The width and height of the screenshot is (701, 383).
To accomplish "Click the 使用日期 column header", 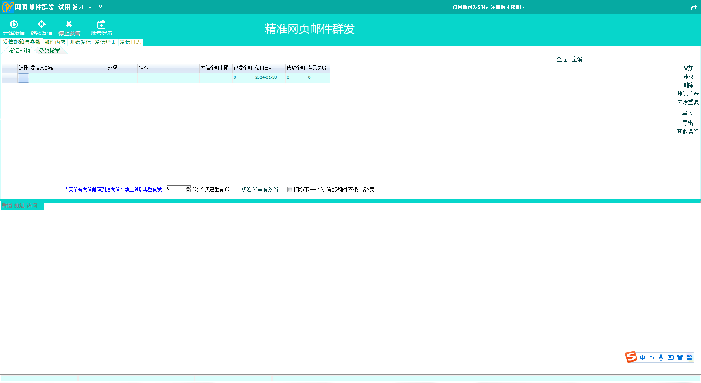I will 270,68.
